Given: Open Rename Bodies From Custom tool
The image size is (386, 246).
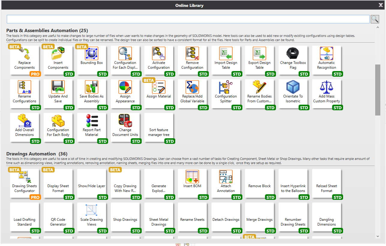Looking at the screenshot, I should 260,94.
